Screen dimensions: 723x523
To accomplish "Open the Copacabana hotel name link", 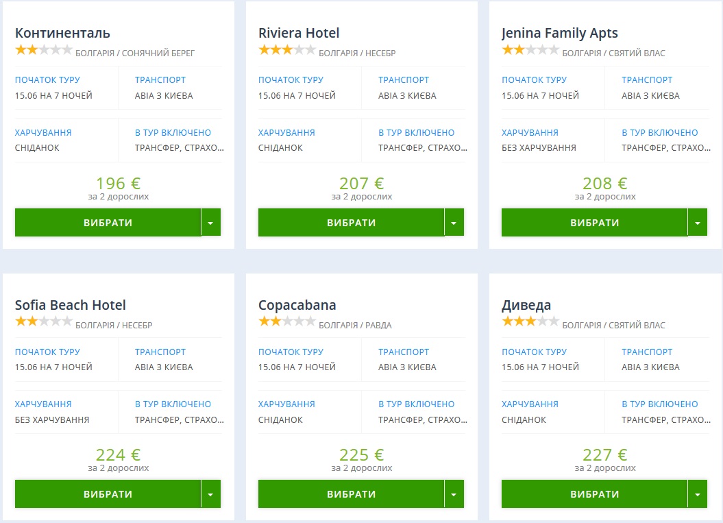I will pyautogui.click(x=297, y=305).
